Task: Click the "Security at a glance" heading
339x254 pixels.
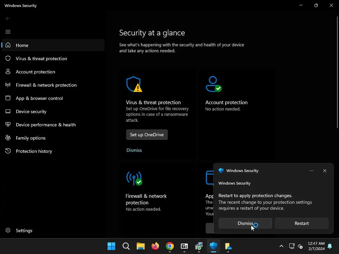Action: point(152,33)
